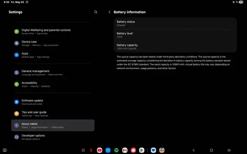This screenshot has height=154, width=247.
Task: Tap the mute icon in status bar
Action: (233, 2)
